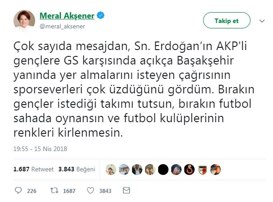Screen dimensions: 273x202
Task: Open the Meral Akşener profile name link
Action: coord(67,16)
